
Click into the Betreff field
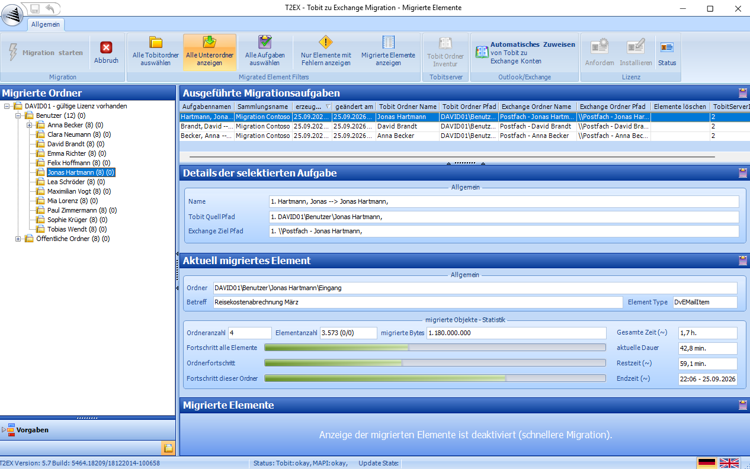[417, 302]
